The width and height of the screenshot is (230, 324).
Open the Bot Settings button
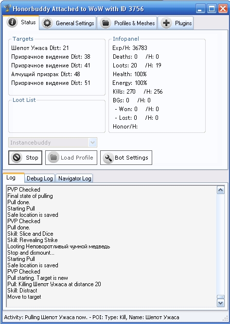(126, 158)
